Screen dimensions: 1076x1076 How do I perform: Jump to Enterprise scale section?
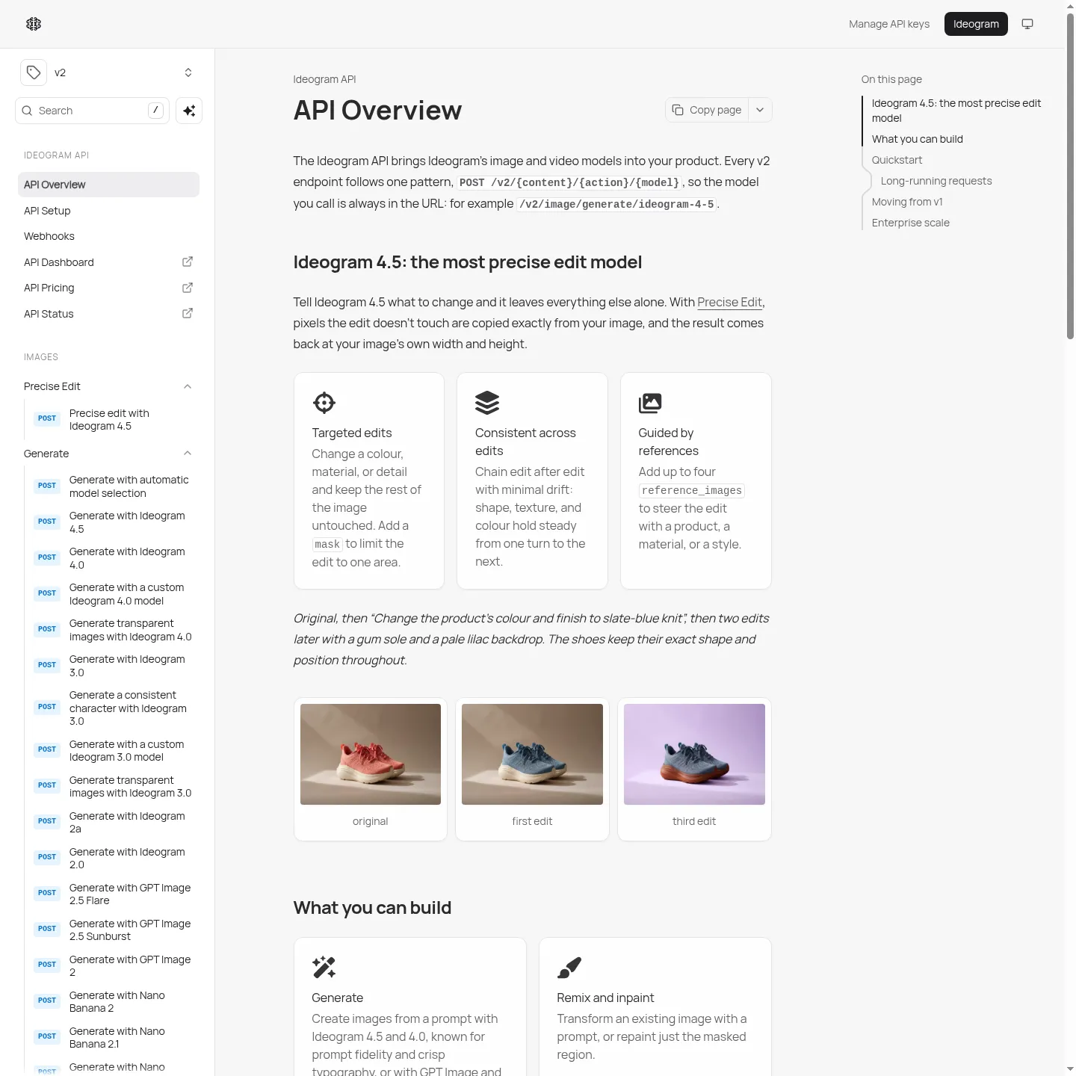[910, 223]
